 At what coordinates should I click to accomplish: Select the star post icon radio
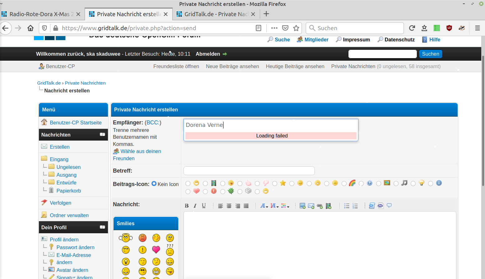click(275, 184)
